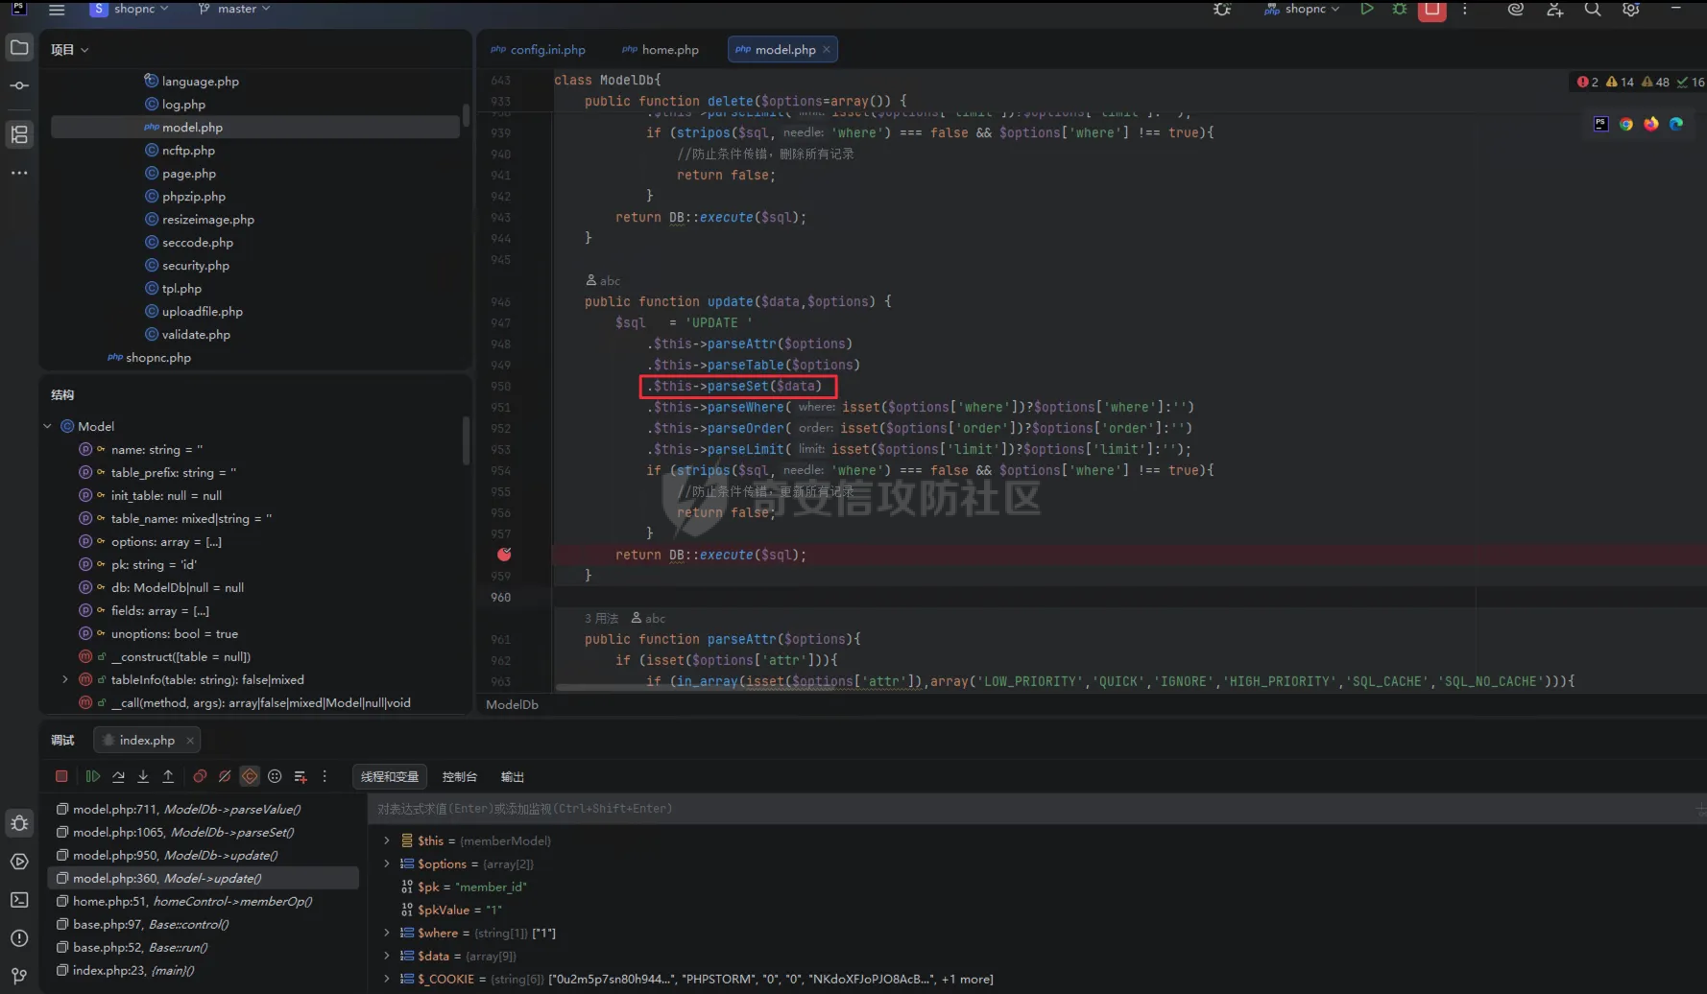1707x994 pixels.
Task: Remove breakpoint on return DB::execute line
Action: [504, 555]
